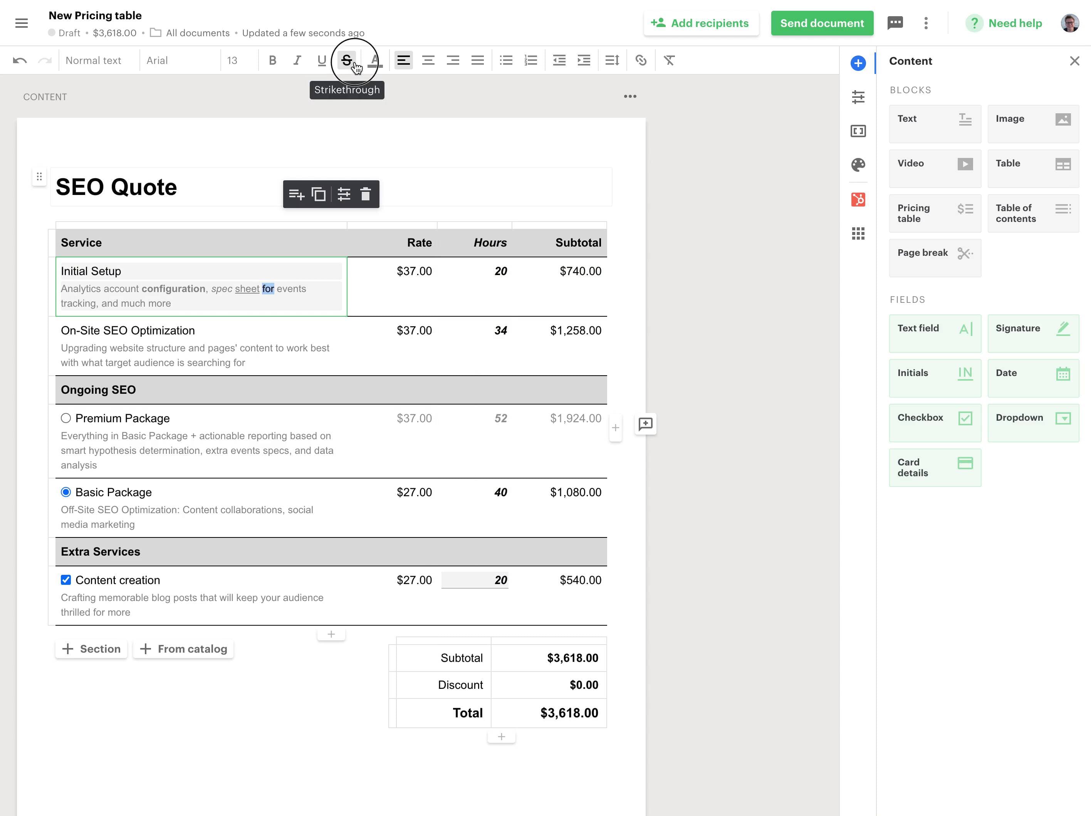Image resolution: width=1091 pixels, height=816 pixels.
Task: Open the apps grid sidebar icon
Action: pos(858,233)
